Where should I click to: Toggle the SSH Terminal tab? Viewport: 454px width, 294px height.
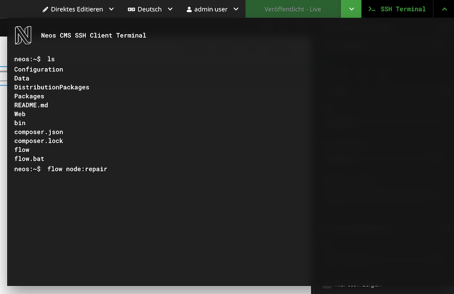tap(397, 9)
